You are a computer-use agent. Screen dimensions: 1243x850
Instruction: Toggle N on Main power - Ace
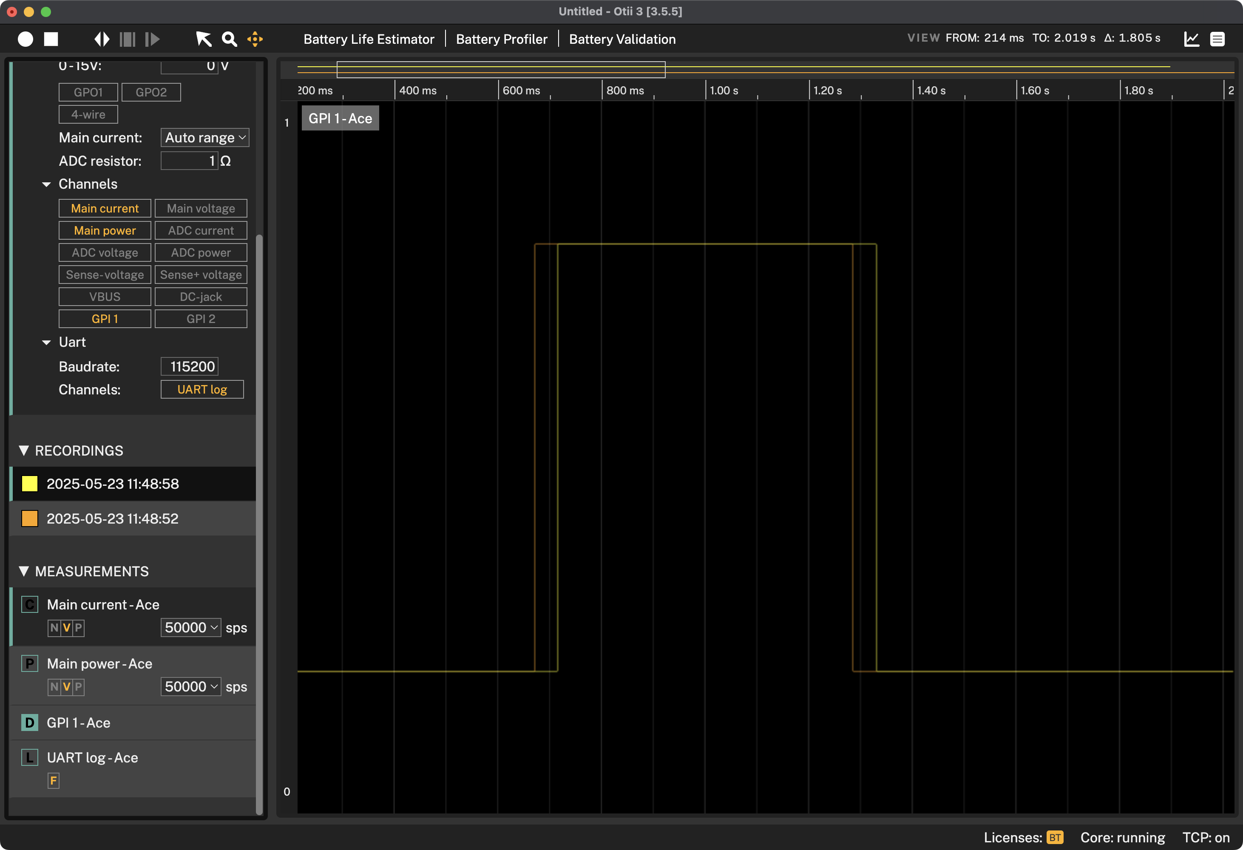point(54,687)
